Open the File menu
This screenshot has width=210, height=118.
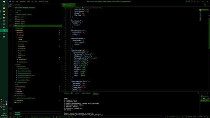13,1
